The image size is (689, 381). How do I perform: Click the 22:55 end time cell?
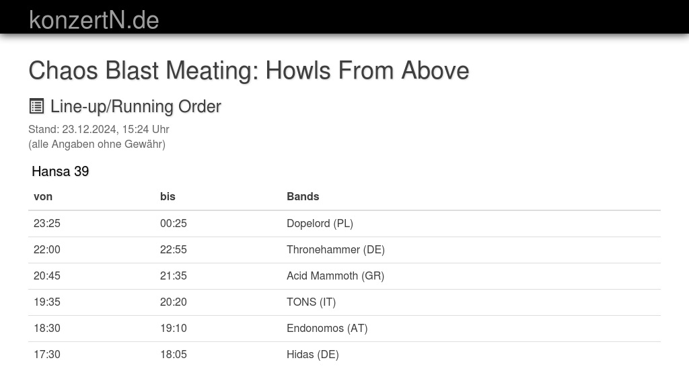174,250
